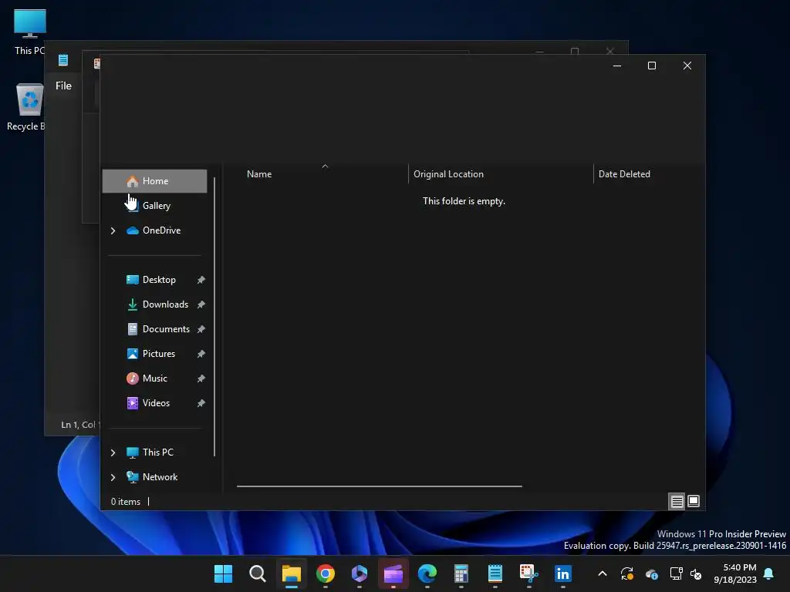This screenshot has width=790, height=592.
Task: Open Snipping Tool from the taskbar
Action: 529,573
